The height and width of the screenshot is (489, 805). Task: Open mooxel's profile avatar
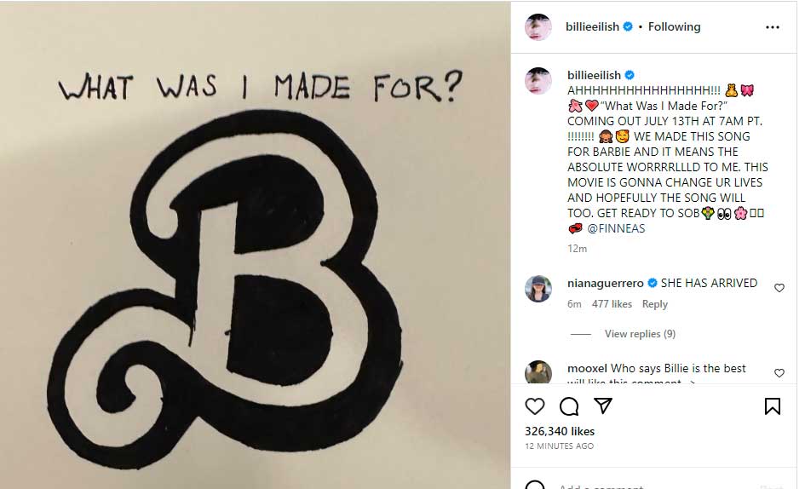click(x=538, y=373)
